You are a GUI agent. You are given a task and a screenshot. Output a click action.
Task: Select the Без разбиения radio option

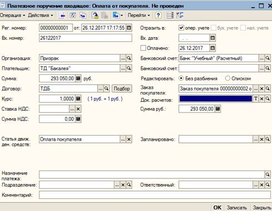[x=181, y=79]
